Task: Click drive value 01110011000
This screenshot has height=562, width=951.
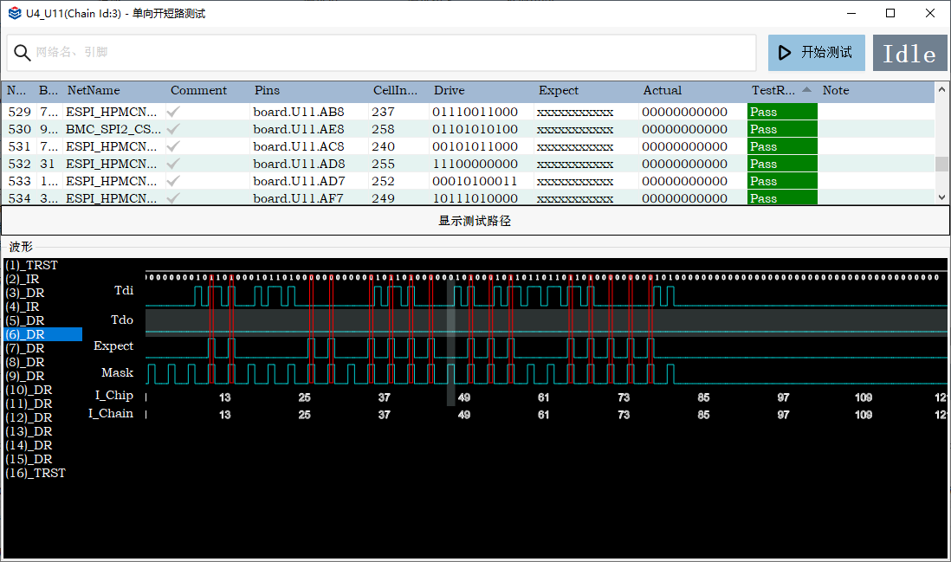Action: tap(475, 113)
